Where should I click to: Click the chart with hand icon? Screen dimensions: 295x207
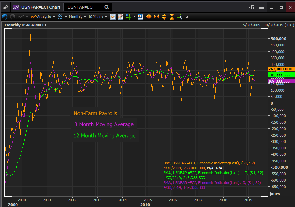click(x=120, y=17)
